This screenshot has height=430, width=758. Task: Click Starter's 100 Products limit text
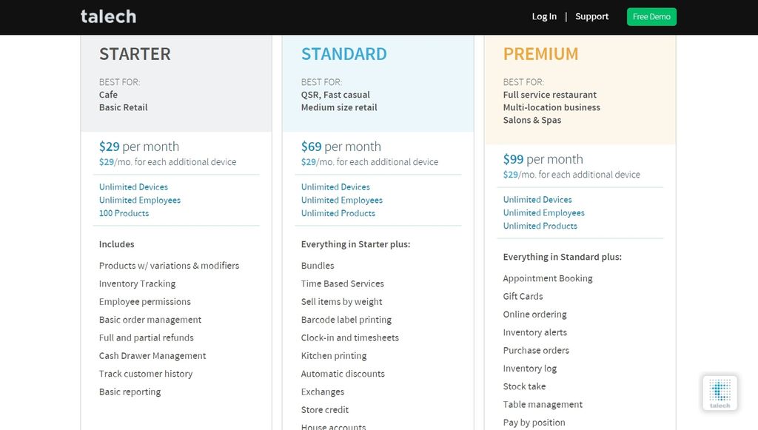pyautogui.click(x=124, y=213)
